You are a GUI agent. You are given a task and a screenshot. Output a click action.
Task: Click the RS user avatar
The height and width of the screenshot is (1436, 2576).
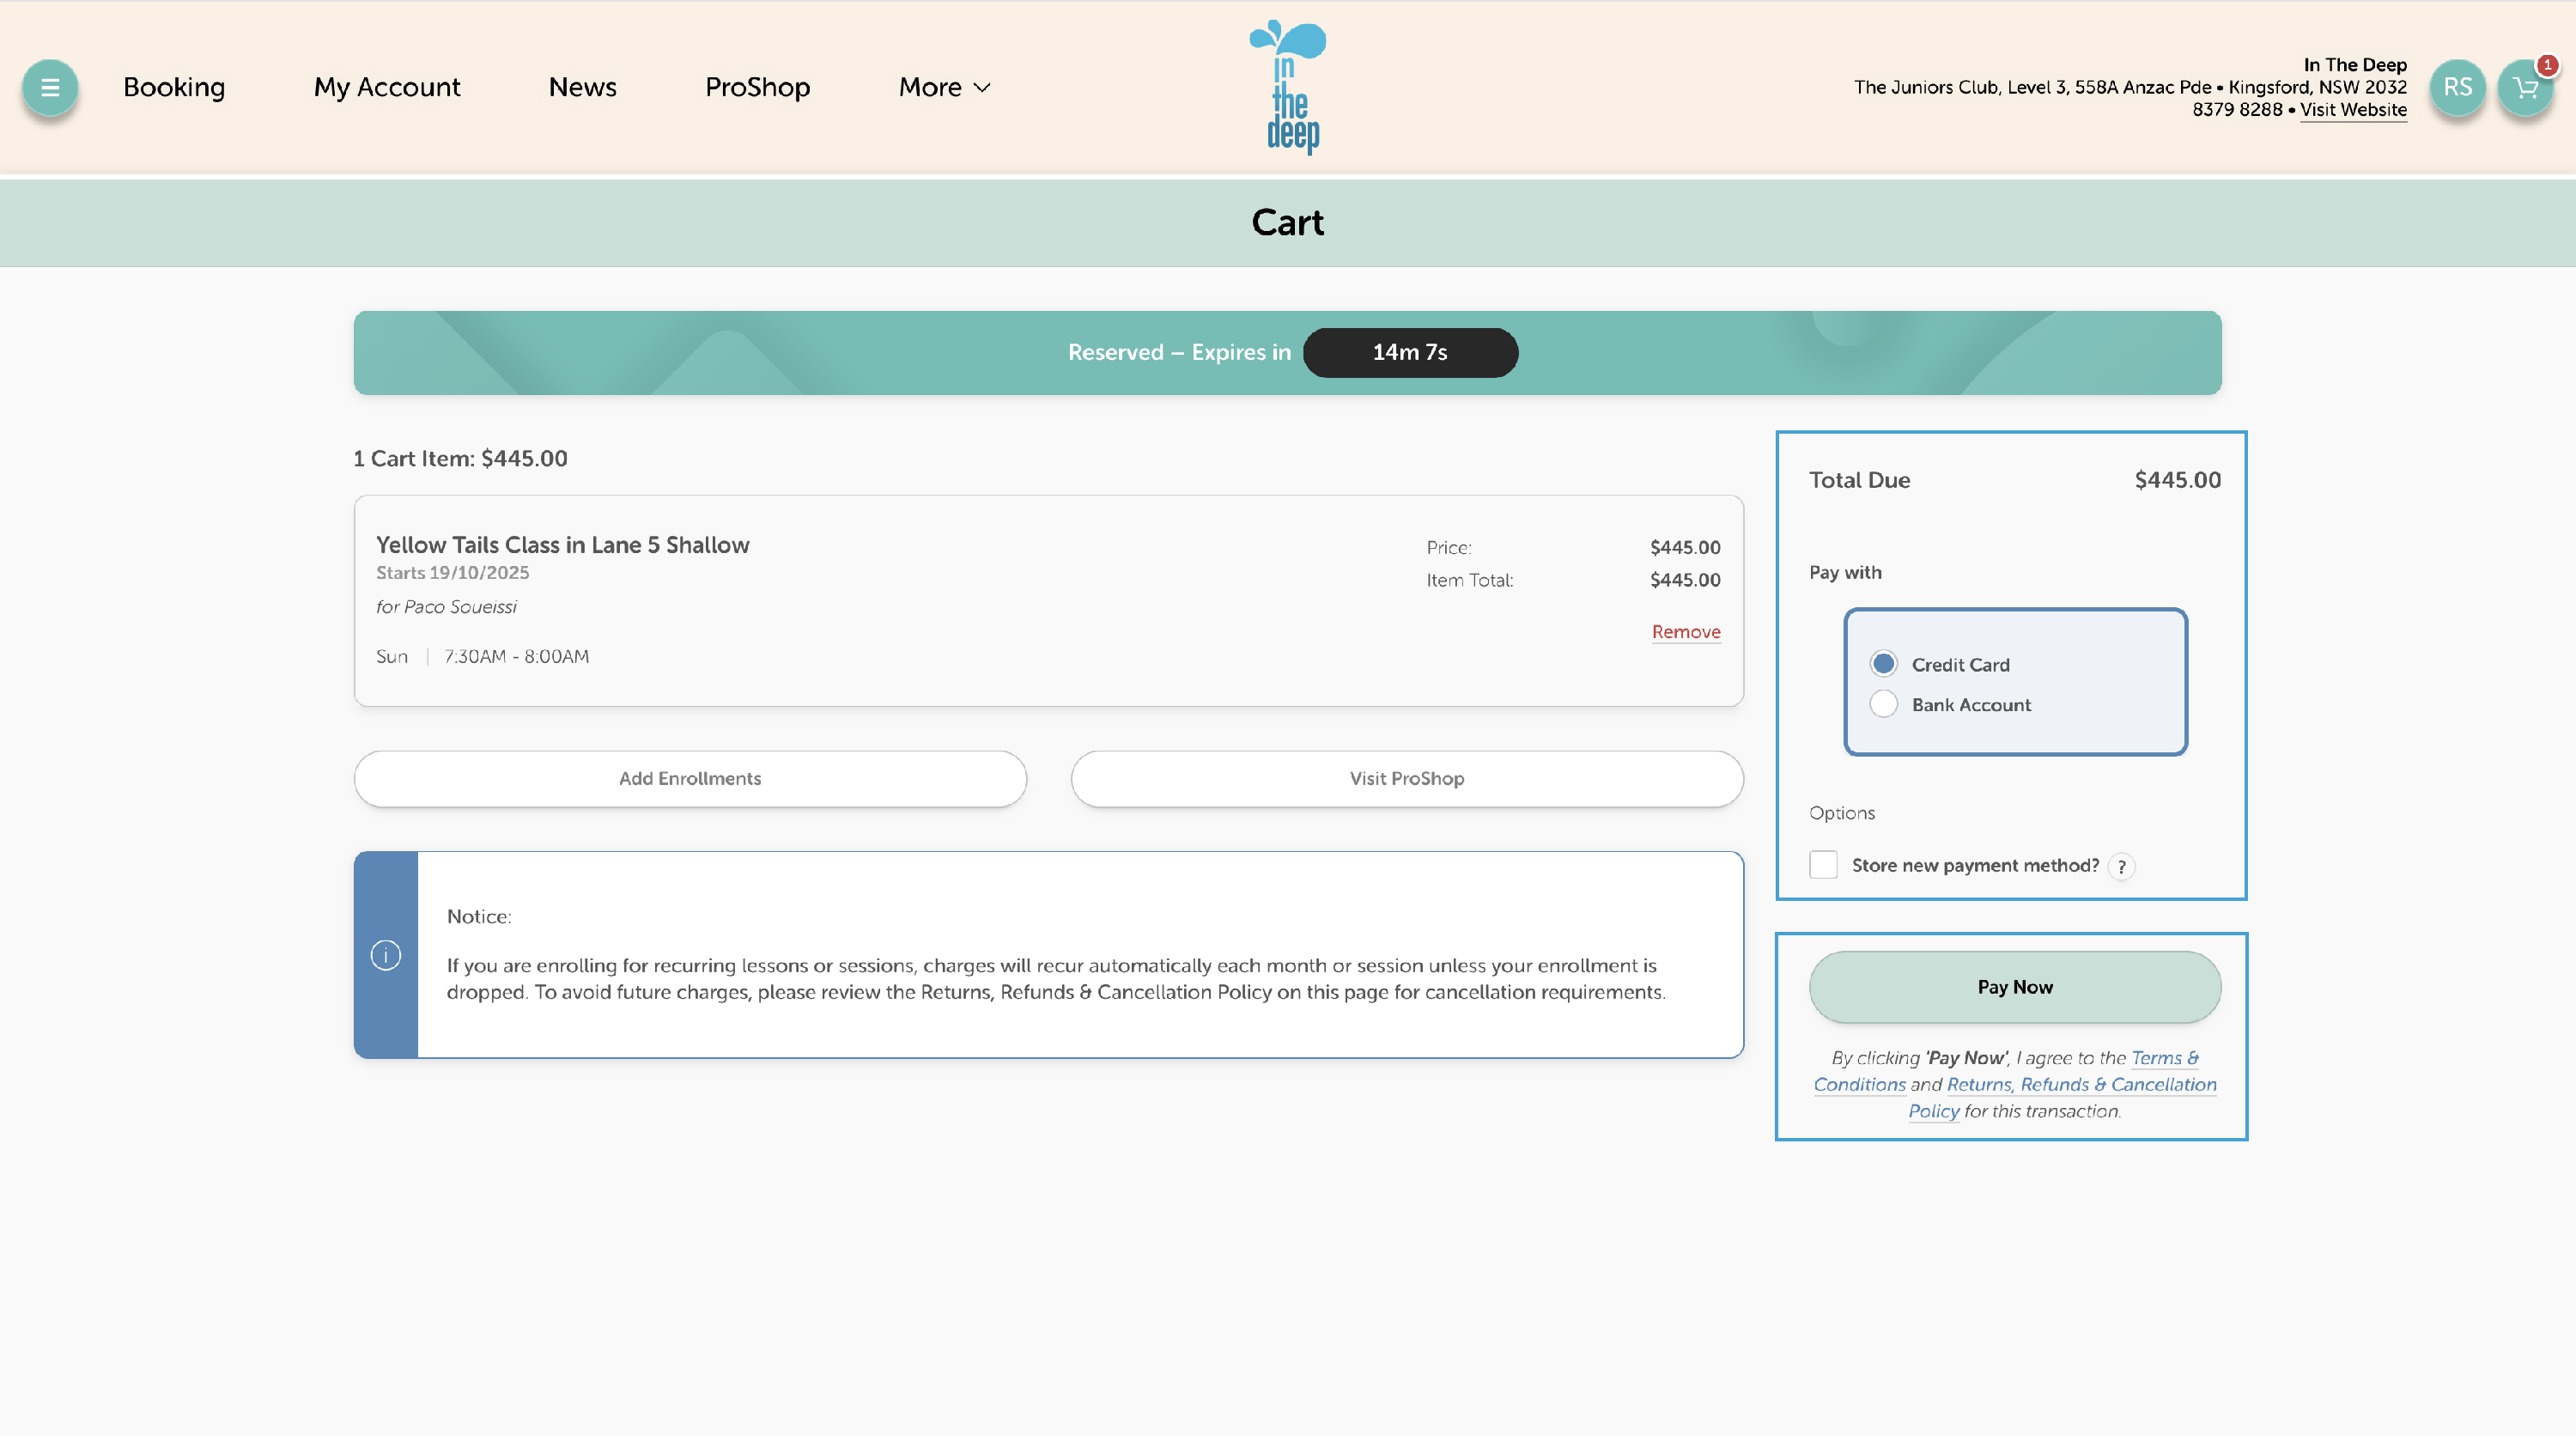point(2457,88)
